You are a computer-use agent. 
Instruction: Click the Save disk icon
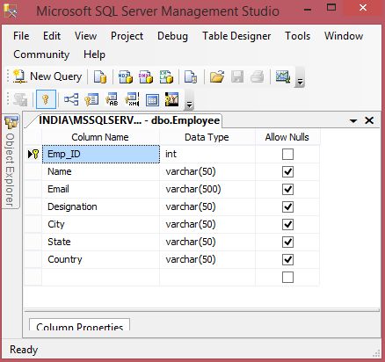click(237, 76)
